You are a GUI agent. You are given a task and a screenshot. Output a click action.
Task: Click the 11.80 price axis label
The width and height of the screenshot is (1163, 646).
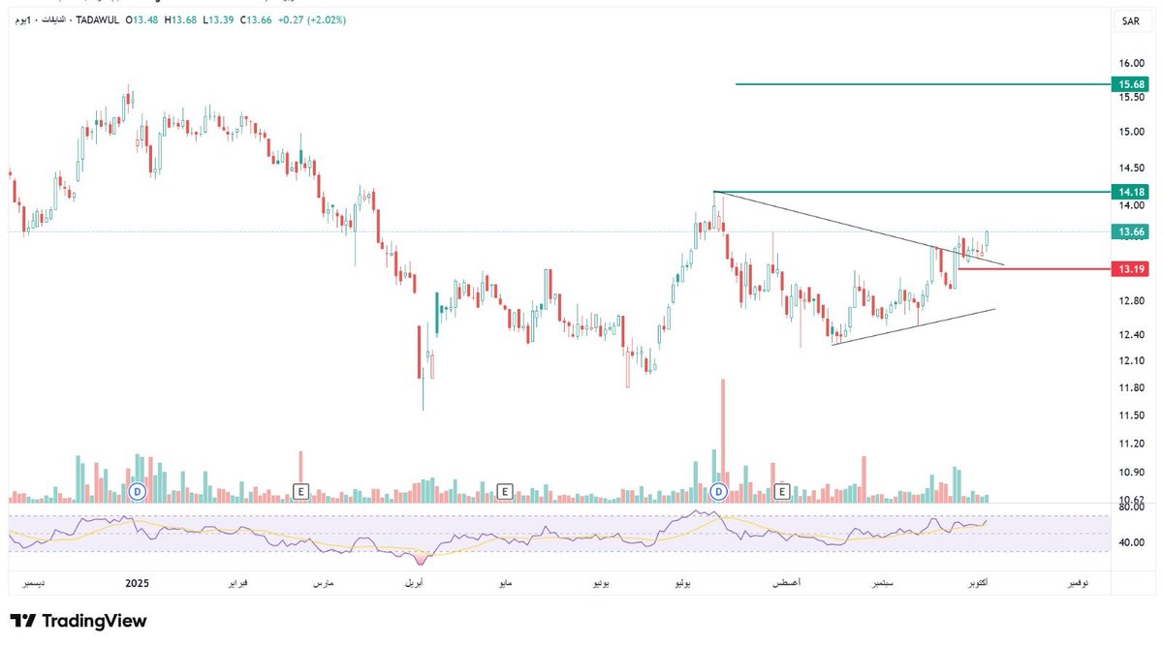click(1132, 388)
